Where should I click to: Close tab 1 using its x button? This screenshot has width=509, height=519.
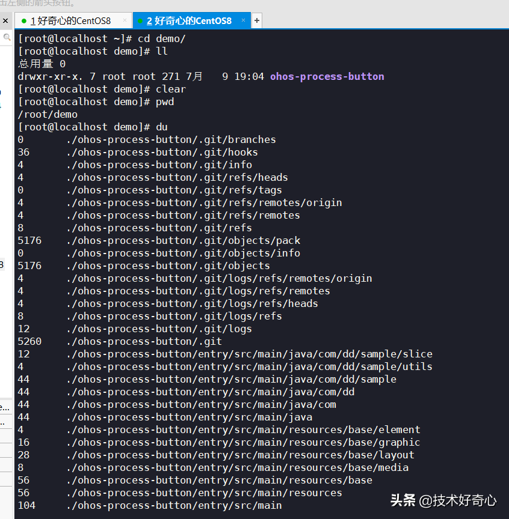(126, 19)
